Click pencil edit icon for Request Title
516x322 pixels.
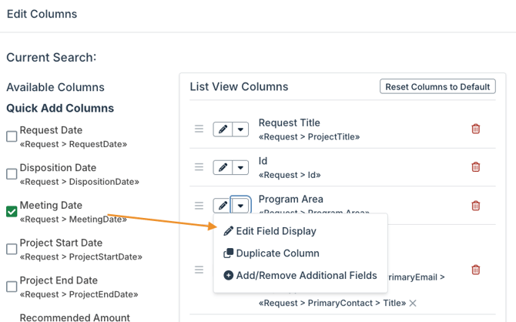click(223, 129)
